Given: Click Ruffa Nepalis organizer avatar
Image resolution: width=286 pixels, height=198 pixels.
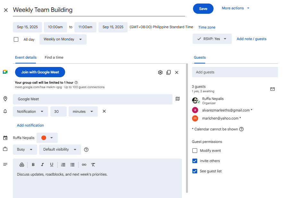Looking at the screenshot, I should pos(196,101).
